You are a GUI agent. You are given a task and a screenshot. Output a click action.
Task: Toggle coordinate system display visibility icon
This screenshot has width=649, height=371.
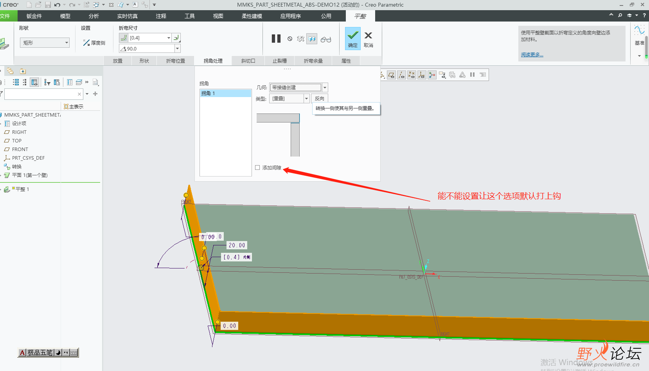tap(422, 75)
